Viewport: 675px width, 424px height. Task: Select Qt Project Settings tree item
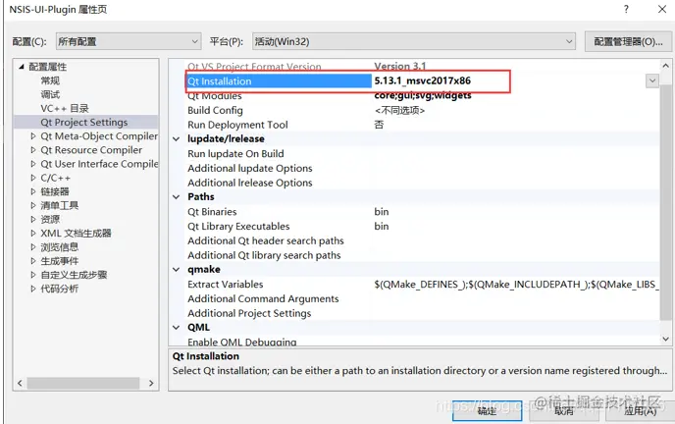tap(84, 123)
